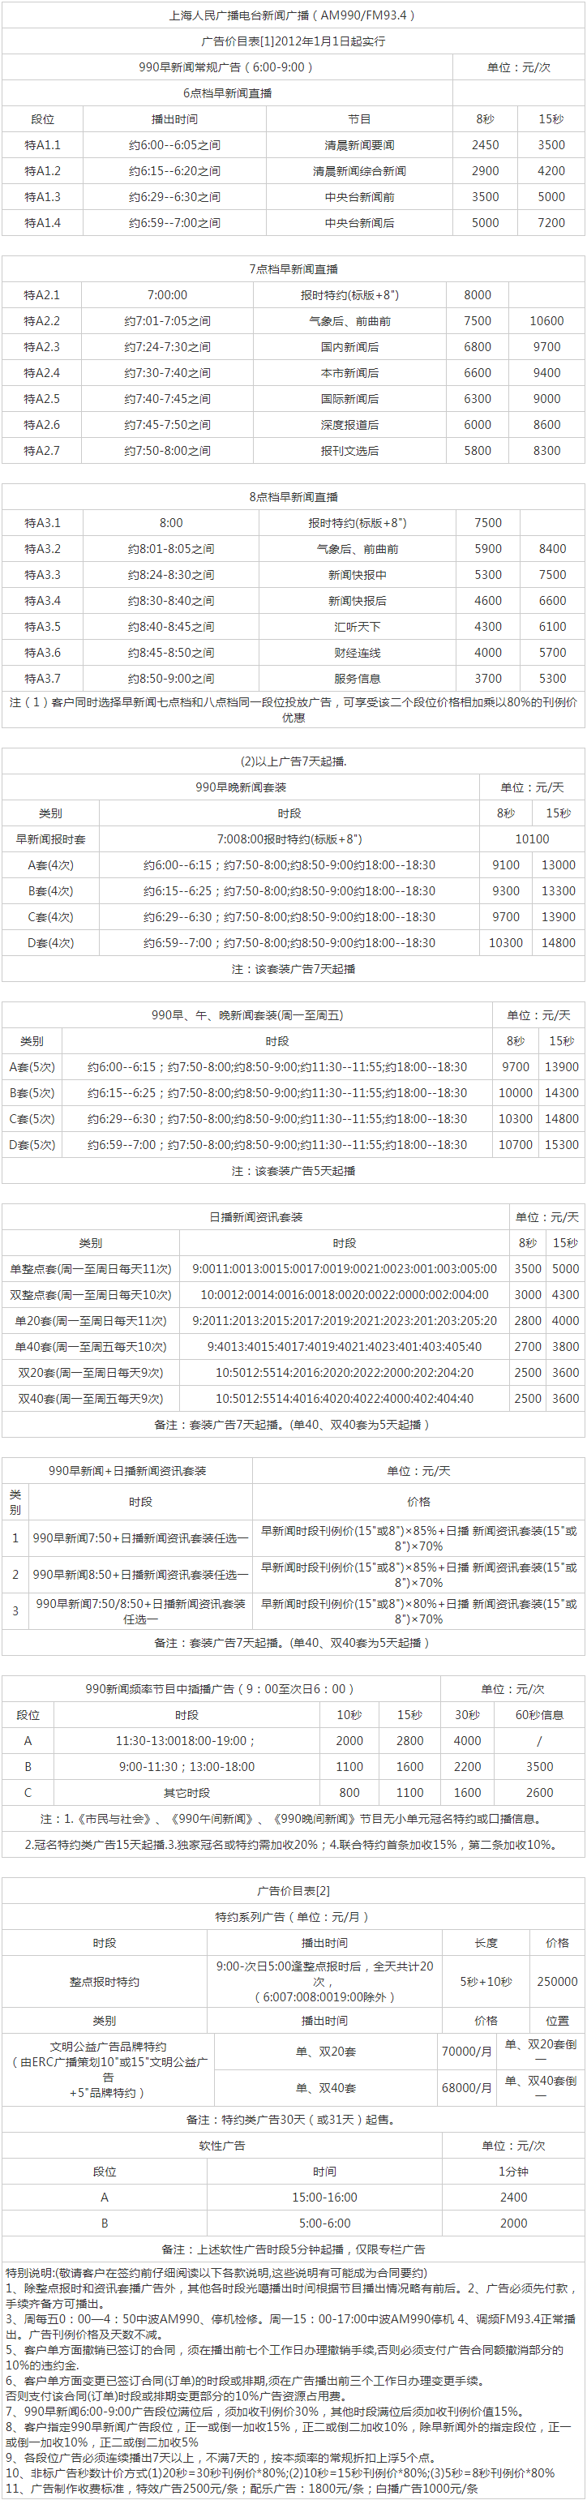Select the 2400 price in 软性广告 row A
Screen dimensions: 587x2500
coord(513,2198)
